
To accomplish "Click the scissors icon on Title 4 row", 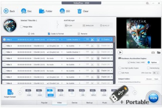I will click(x=92, y=58).
